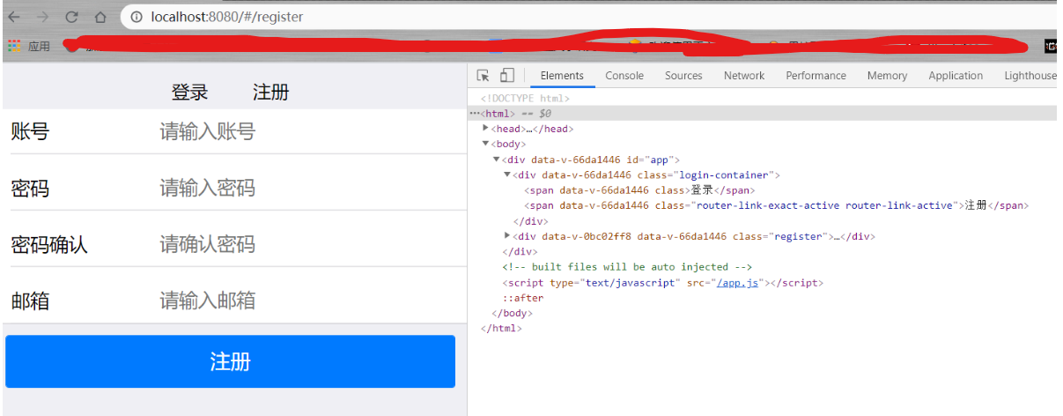Open the apps grid icon in the bookmarks bar
Viewport: 1063px width, 416px height.
[x=14, y=46]
